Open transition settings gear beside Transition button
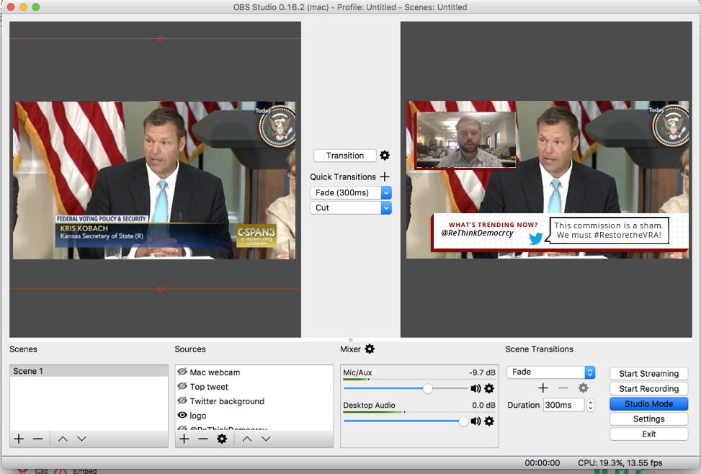 click(385, 156)
